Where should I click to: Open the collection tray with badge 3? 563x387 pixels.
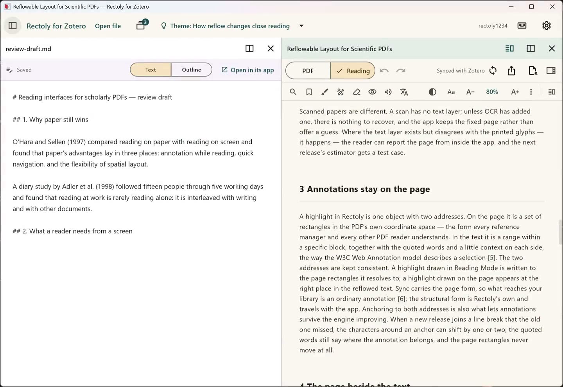142,25
